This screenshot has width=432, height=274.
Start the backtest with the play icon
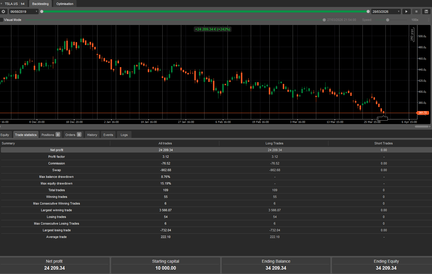406,11
